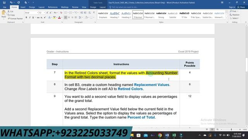Toggle Align Left paragraph alignment
Image resolution: width=248 pixels, height=139 pixels.
[65, 17]
